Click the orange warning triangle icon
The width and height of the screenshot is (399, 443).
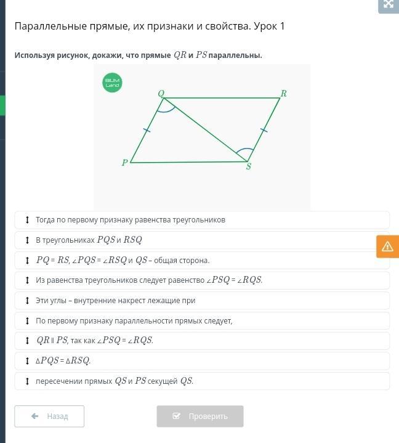387,246
